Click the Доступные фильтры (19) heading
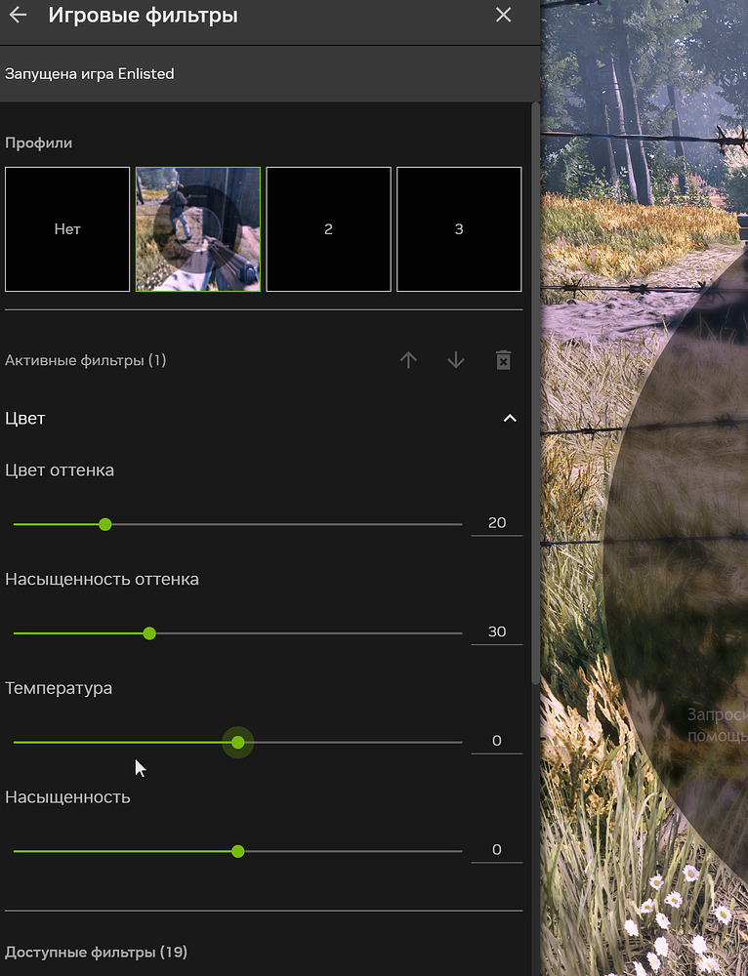Viewport: 748px width, 976px height. coord(96,953)
